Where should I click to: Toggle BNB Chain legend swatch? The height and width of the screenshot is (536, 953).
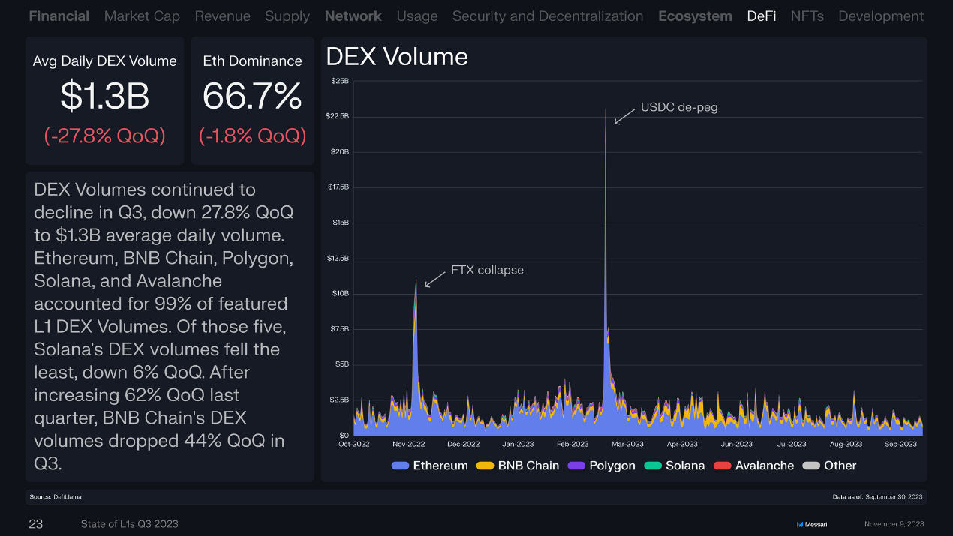click(486, 466)
